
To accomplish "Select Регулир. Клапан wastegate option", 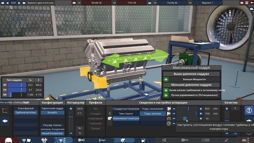I will 52,125.
